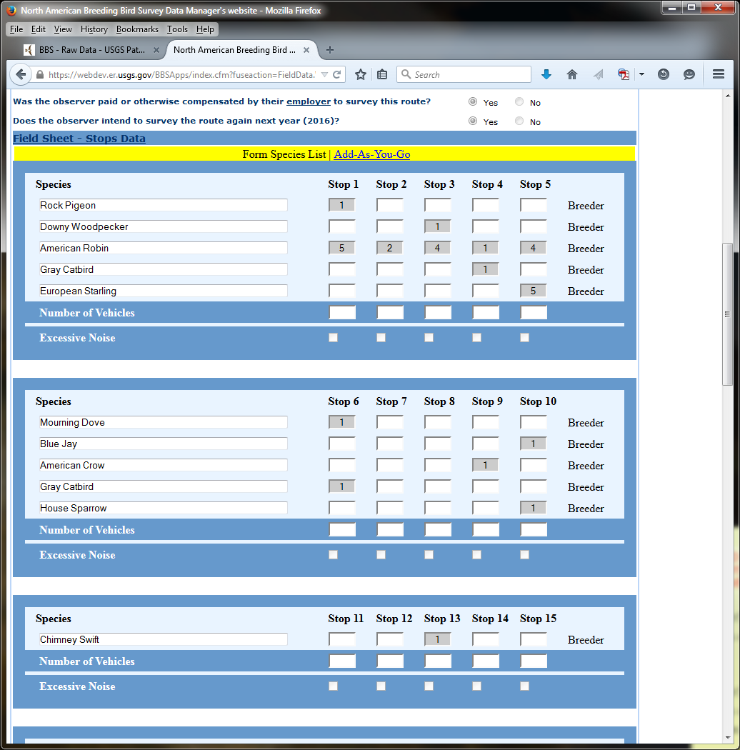Select No for observer paid question
The width and height of the screenshot is (740, 750).
coord(519,101)
